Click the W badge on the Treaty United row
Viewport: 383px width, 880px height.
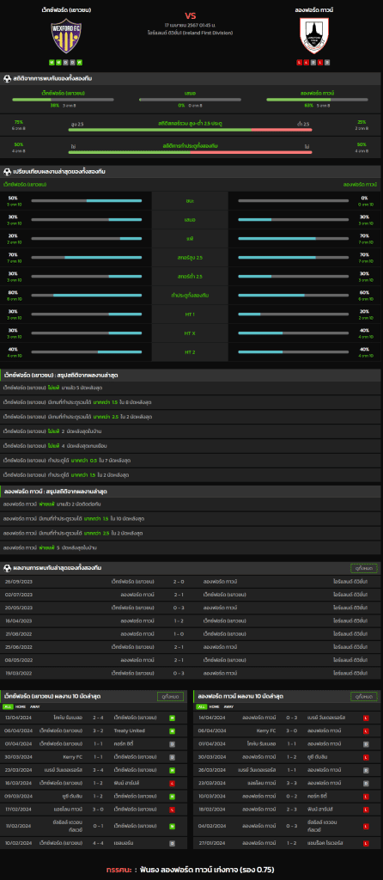tap(172, 730)
